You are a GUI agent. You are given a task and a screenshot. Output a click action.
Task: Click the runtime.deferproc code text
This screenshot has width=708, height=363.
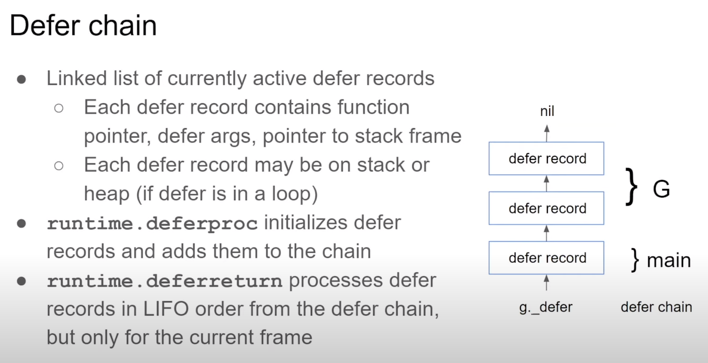(152, 224)
